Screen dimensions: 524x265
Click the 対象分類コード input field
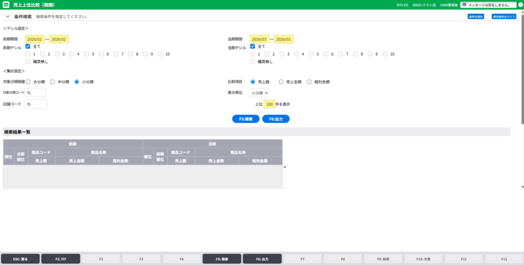point(35,93)
